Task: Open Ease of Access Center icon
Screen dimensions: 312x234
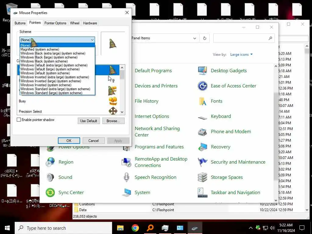Action: 203,86
